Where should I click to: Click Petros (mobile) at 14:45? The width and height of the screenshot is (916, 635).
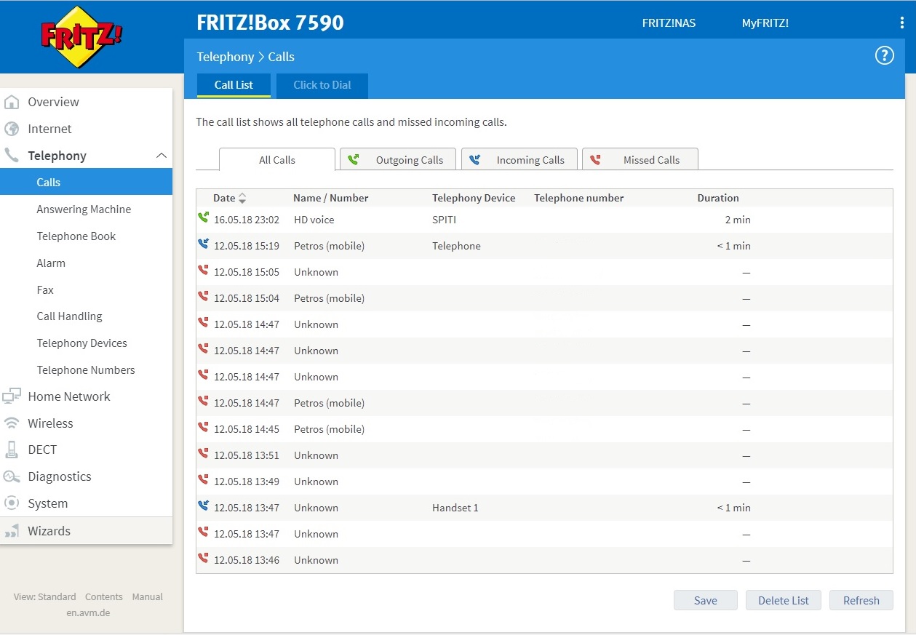329,429
